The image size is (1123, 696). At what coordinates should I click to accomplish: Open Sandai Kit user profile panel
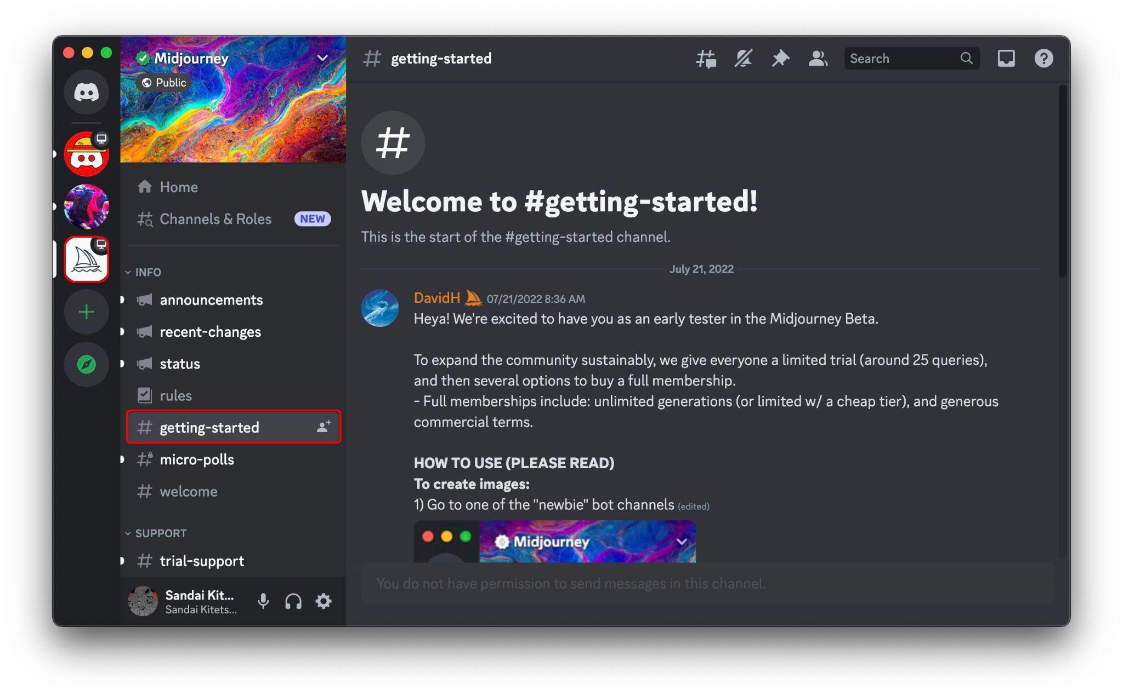[185, 601]
